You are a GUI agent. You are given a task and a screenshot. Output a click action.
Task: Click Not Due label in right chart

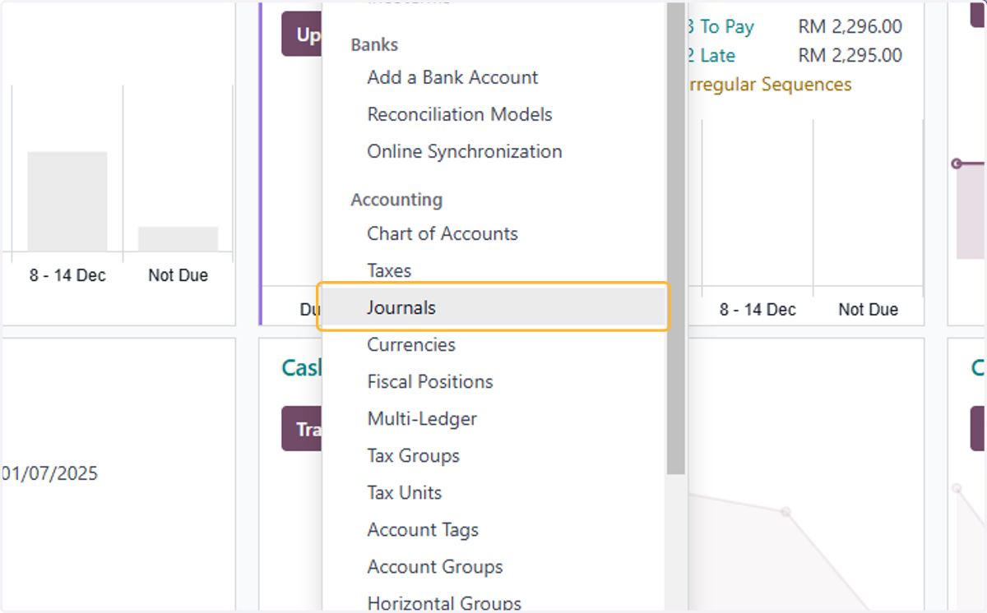pyautogui.click(x=869, y=310)
